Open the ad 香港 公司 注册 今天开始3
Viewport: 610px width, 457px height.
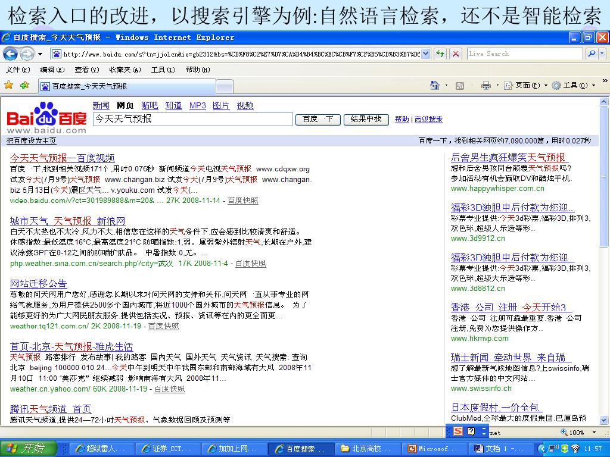point(512,308)
